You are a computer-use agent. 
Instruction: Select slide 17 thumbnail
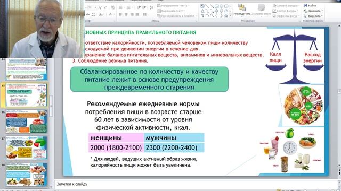click(x=26, y=147)
